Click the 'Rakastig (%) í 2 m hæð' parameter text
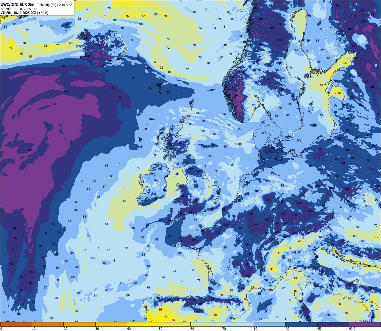The width and height of the screenshot is (381, 331). click(54, 4)
